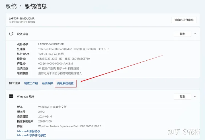Go back to 系统 breadcrumb
The height and width of the screenshot is (140, 205).
point(11,6)
